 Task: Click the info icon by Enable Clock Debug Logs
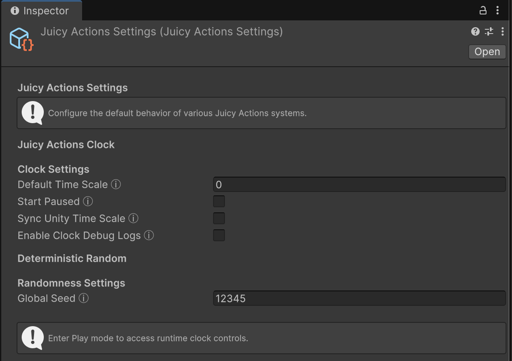(149, 235)
